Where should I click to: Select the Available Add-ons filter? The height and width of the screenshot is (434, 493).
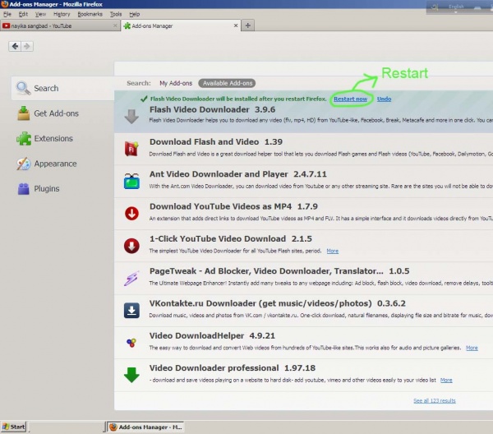[x=227, y=83]
